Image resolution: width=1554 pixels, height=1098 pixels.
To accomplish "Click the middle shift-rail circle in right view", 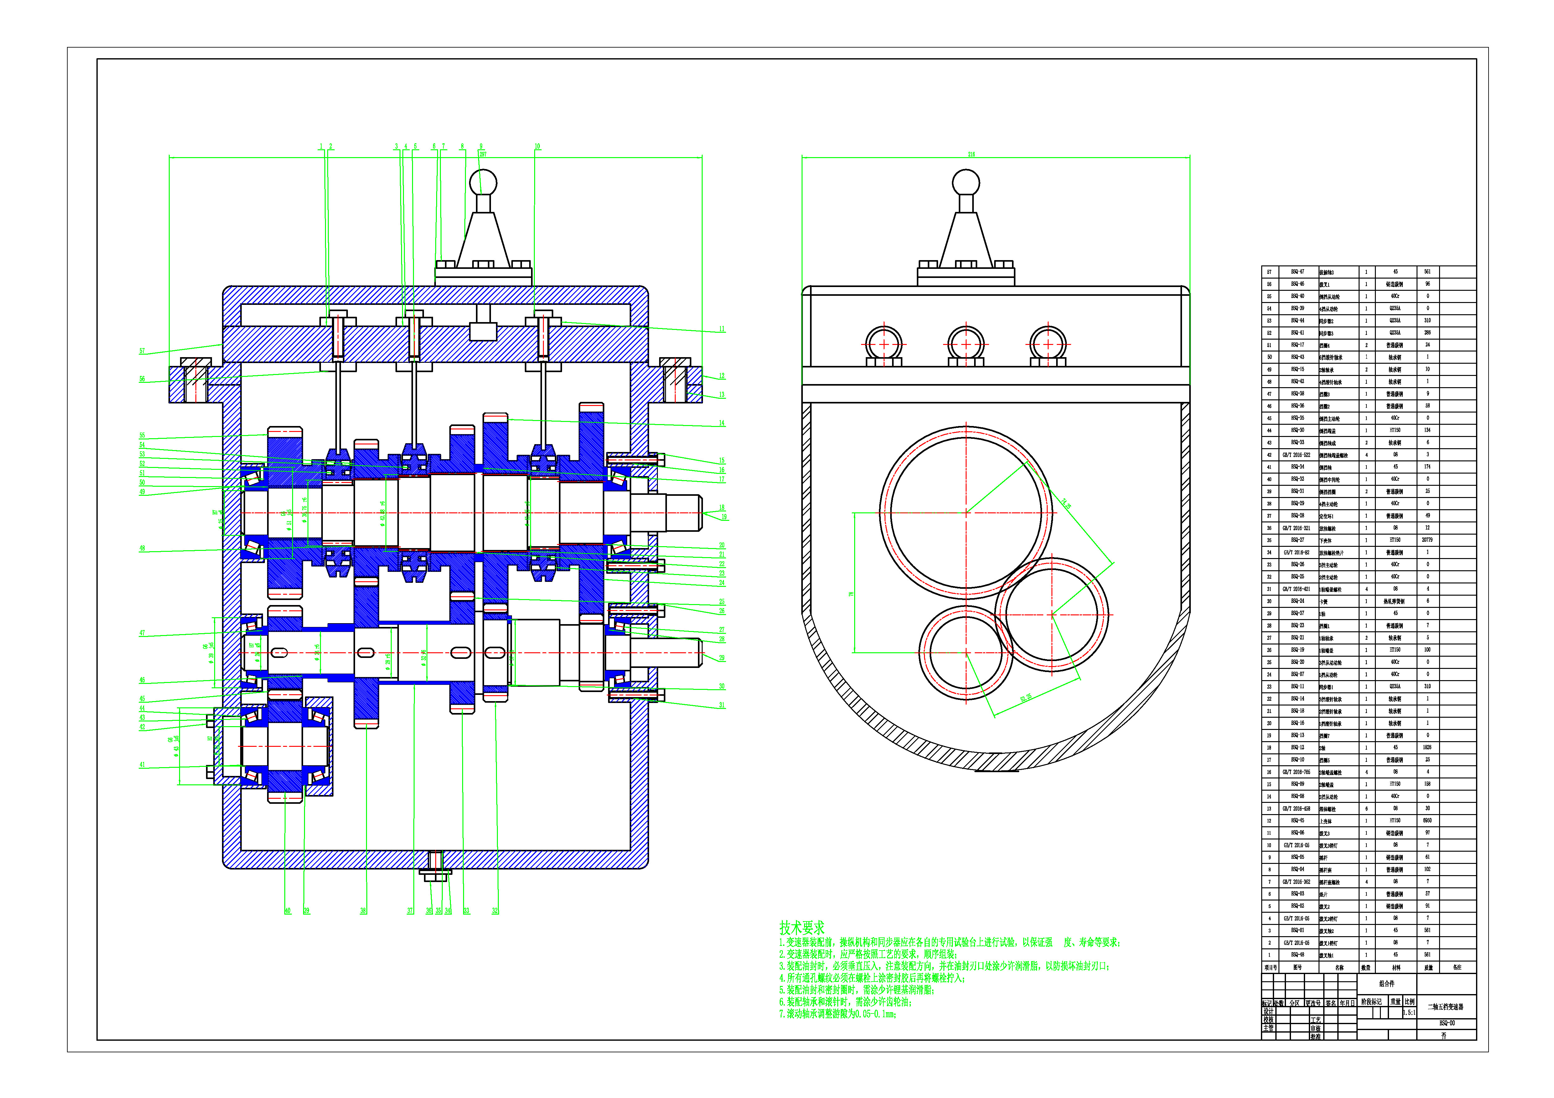I will point(966,344).
